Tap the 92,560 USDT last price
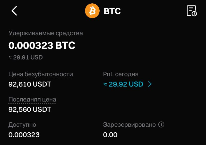This screenshot has width=206, height=145. point(30,109)
